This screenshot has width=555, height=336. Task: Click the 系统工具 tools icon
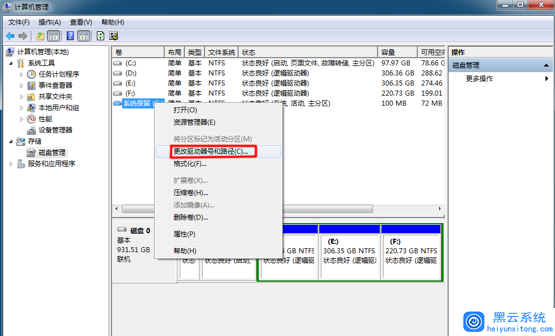click(x=21, y=63)
